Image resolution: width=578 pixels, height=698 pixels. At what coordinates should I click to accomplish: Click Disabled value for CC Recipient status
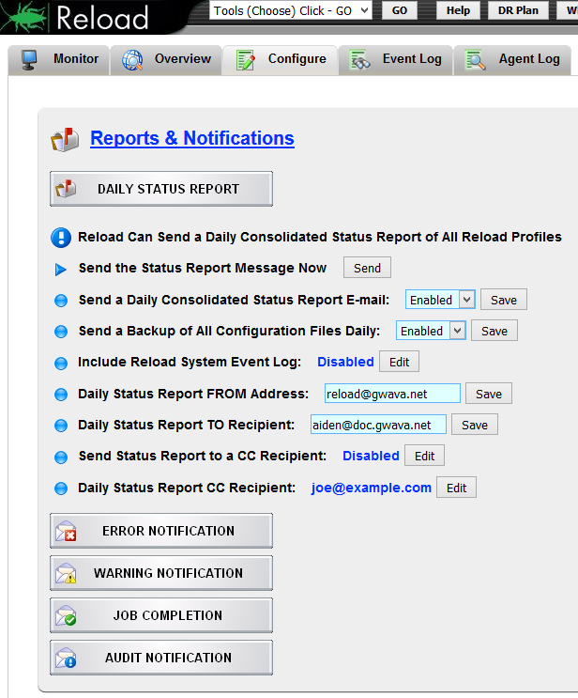(371, 456)
